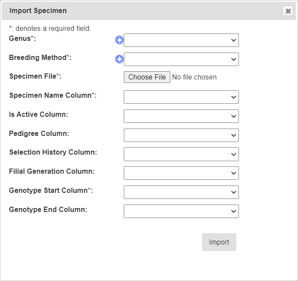
Task: Select the Selection History Column dropdown
Action: pos(181,154)
